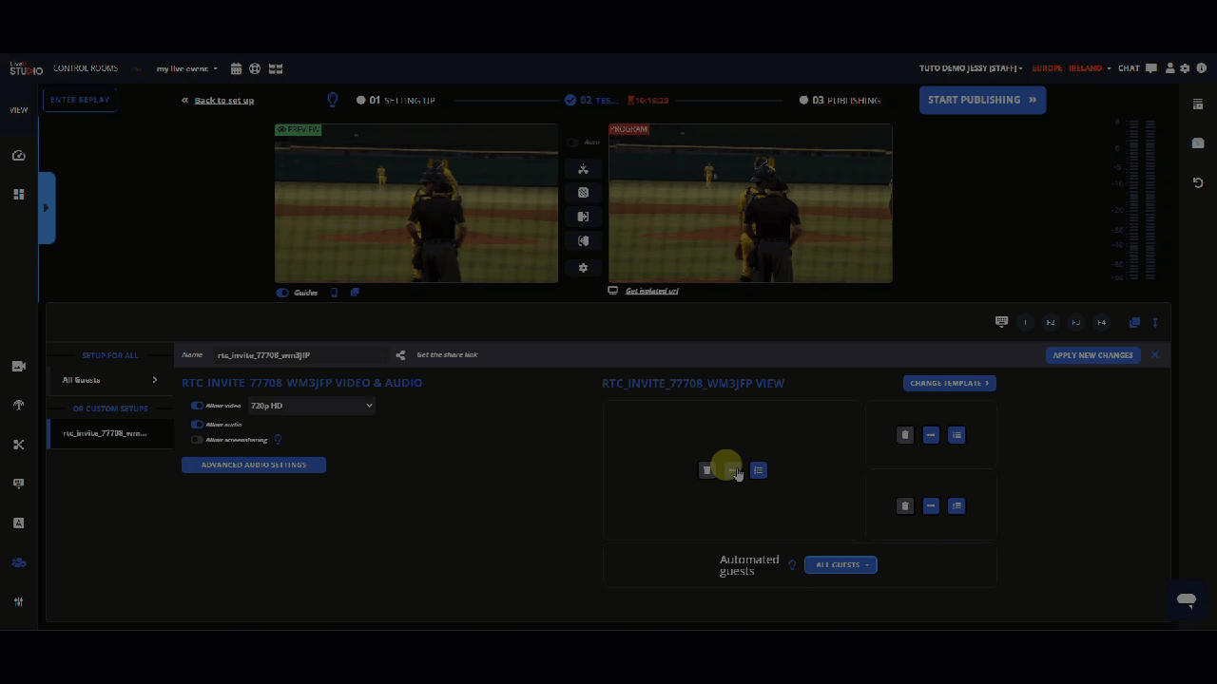Image resolution: width=1217 pixels, height=684 pixels.
Task: Click the calendar icon in the top bar
Action: coord(236,68)
